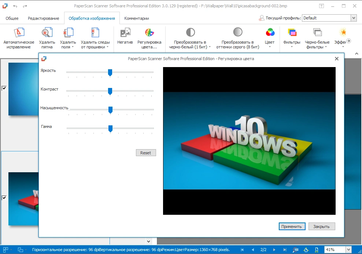
Task: Open the 41% zoom level dropdown
Action: tap(348, 250)
